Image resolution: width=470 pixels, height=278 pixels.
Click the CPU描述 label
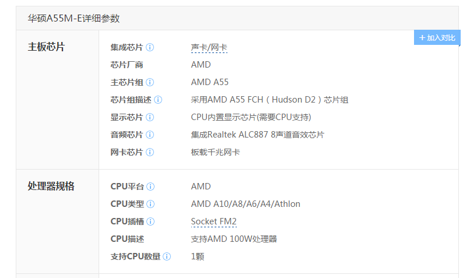tap(127, 239)
